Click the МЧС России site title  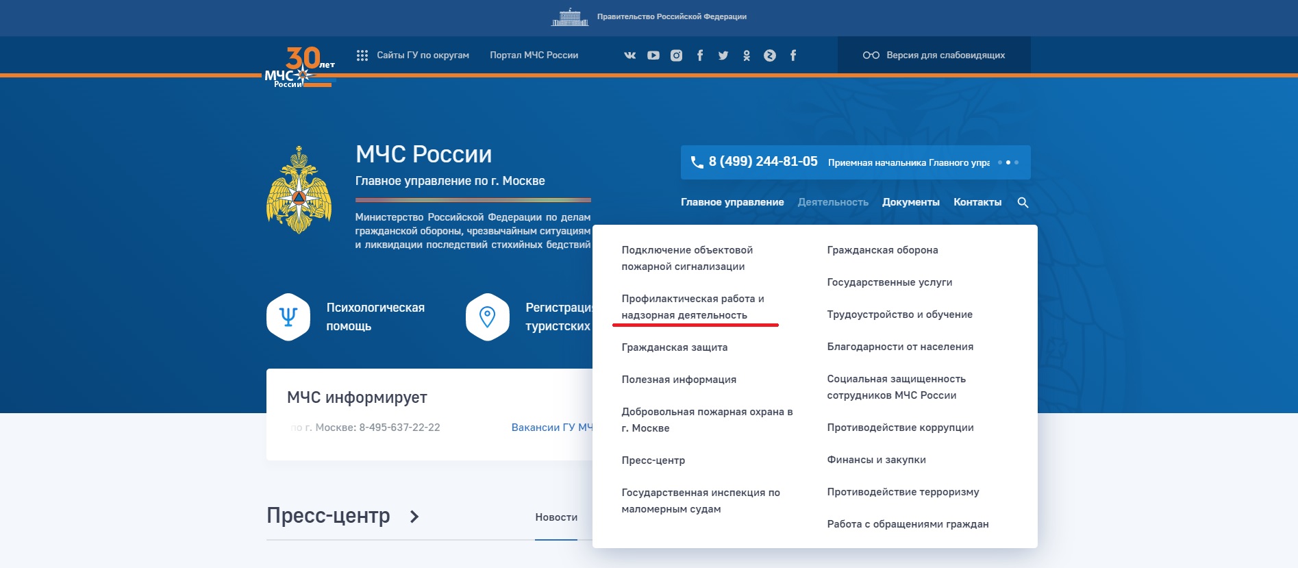pyautogui.click(x=423, y=154)
